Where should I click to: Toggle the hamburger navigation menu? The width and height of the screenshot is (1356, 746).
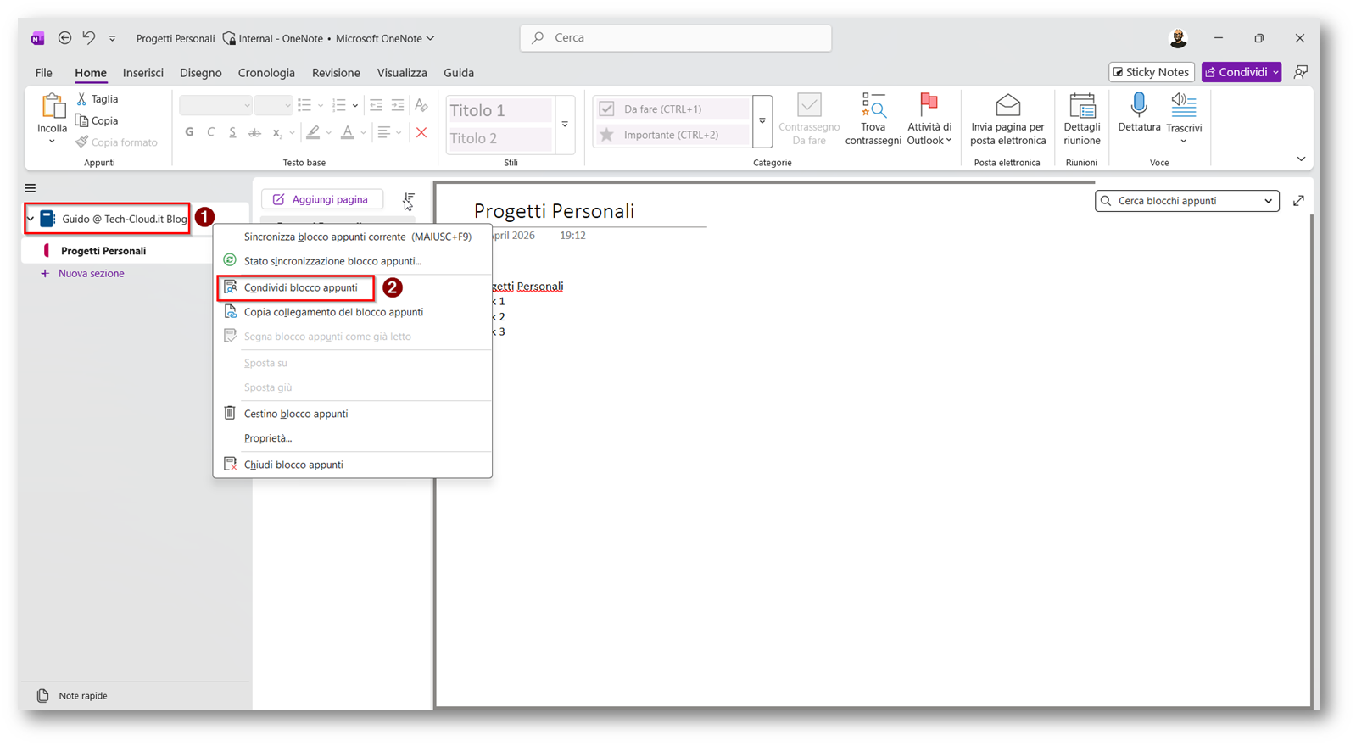31,188
